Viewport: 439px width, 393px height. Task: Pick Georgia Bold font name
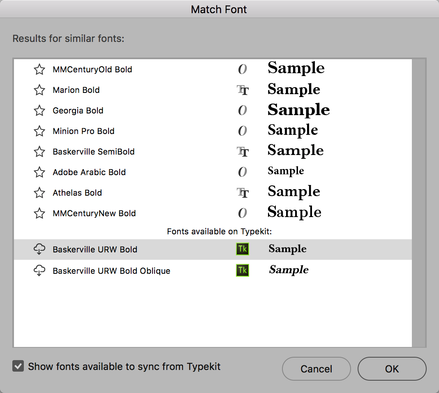tap(78, 111)
